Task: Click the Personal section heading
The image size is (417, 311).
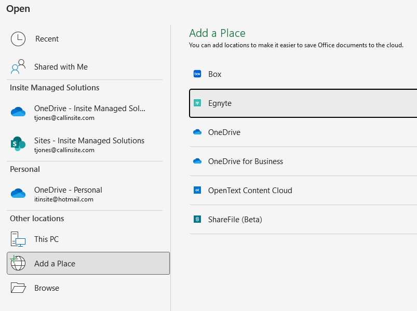Action: pyautogui.click(x=25, y=169)
